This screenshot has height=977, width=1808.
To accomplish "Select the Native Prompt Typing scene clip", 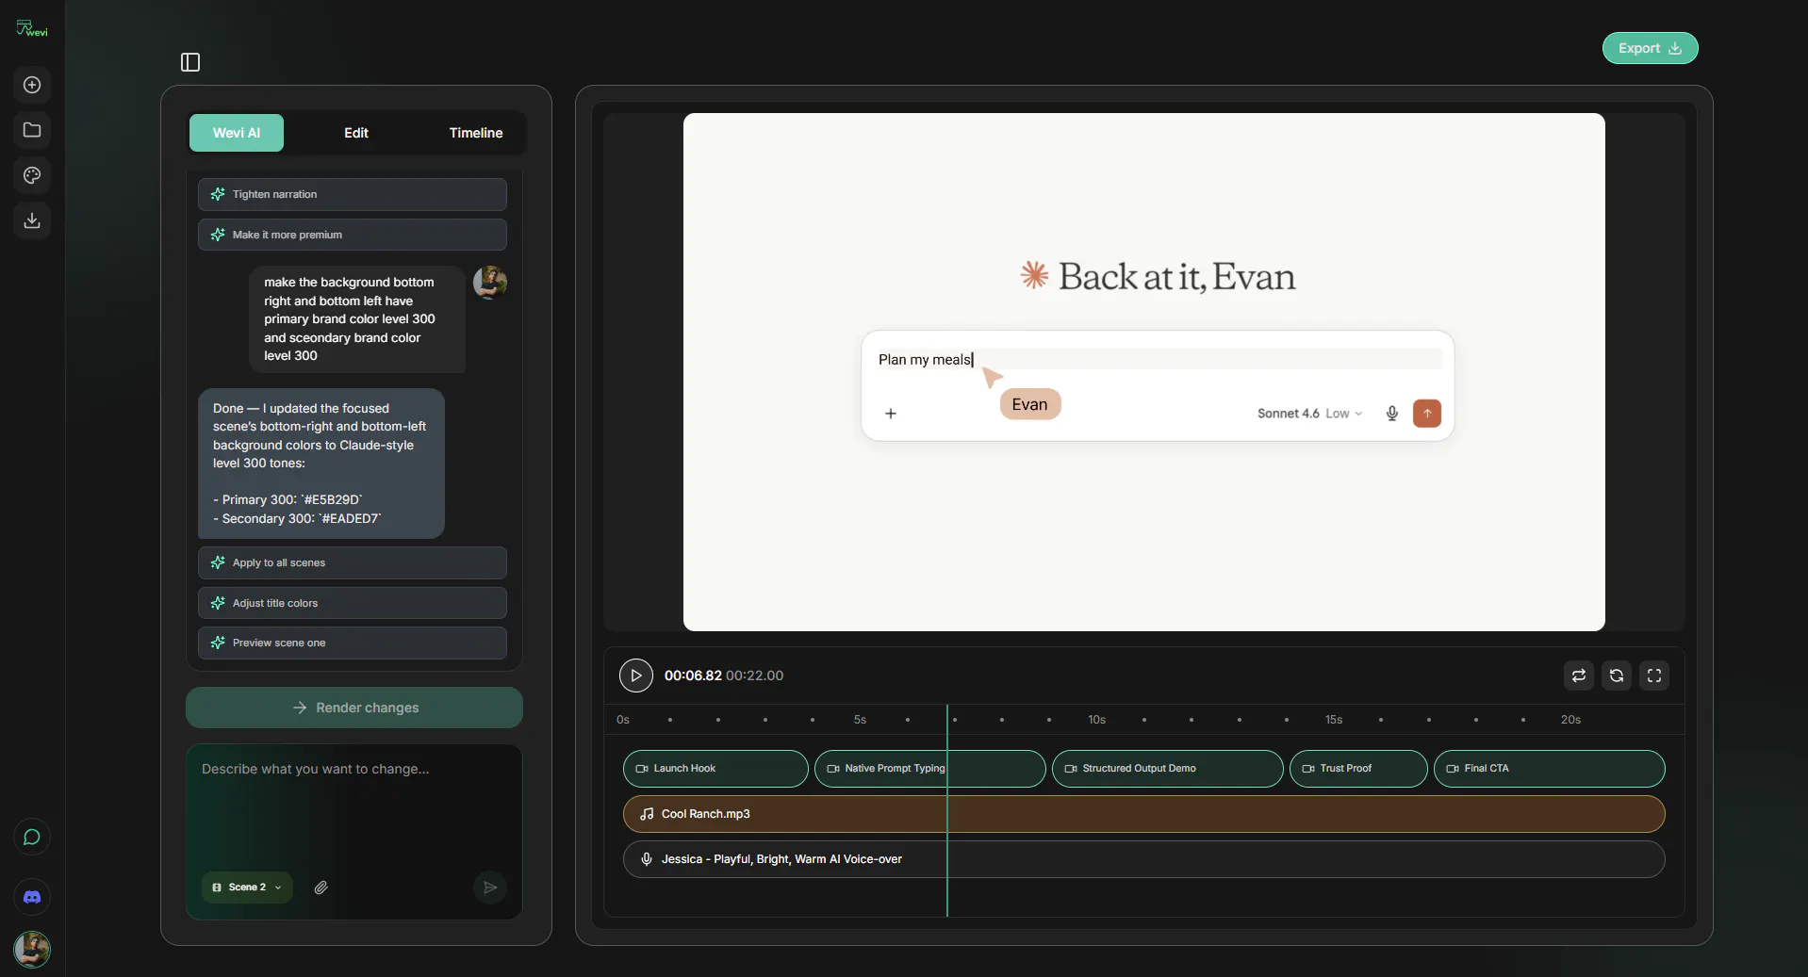I will (x=930, y=769).
